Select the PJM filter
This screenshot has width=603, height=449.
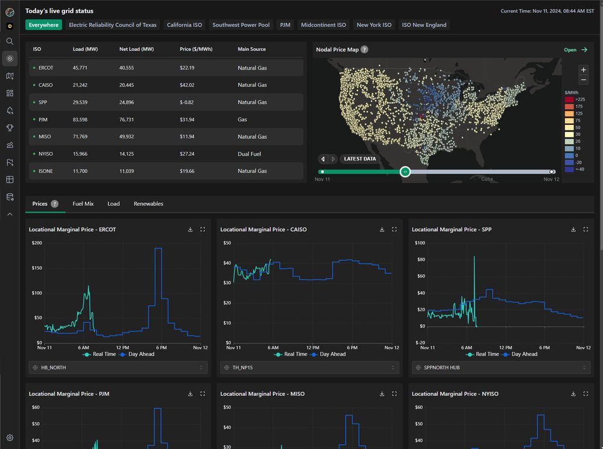[285, 25]
